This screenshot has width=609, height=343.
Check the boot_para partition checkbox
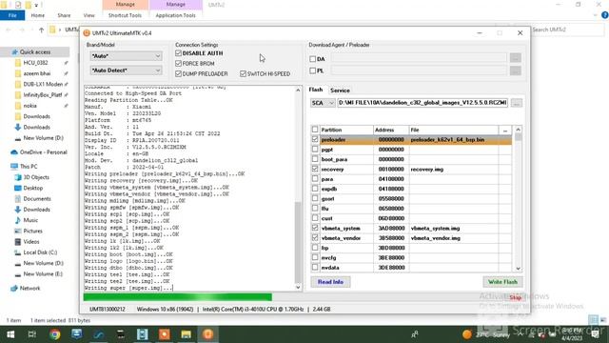(x=315, y=159)
